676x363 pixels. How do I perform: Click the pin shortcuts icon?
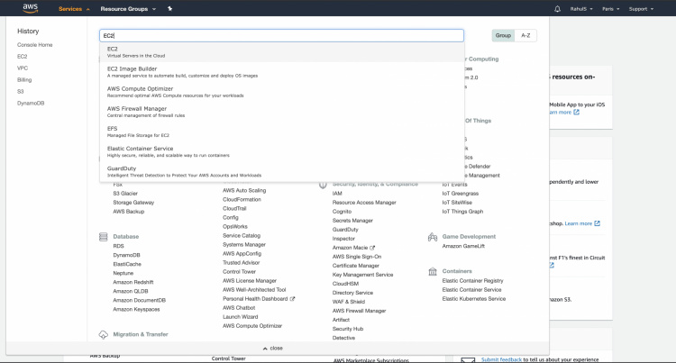(x=169, y=9)
